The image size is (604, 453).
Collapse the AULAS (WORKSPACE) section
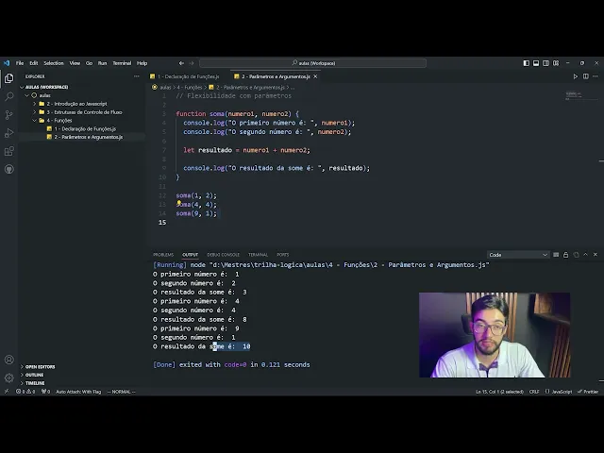46,87
